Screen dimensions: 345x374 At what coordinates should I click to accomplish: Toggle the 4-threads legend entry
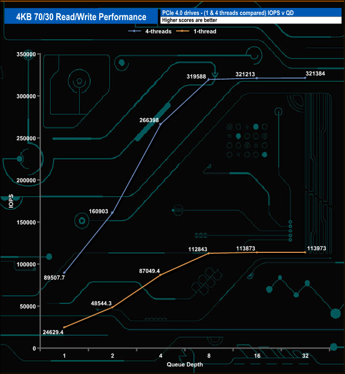[143, 31]
